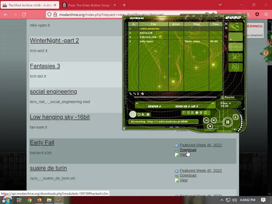Switch to Press The Green Button Songs tab
Screen dimensions: 272x204
click(x=89, y=5)
